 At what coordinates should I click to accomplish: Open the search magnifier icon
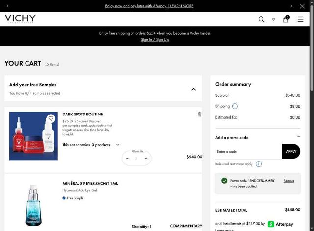click(x=262, y=19)
